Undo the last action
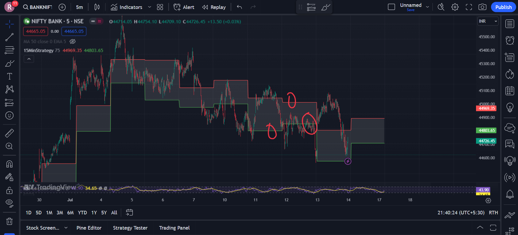Image resolution: width=518 pixels, height=235 pixels. click(239, 7)
